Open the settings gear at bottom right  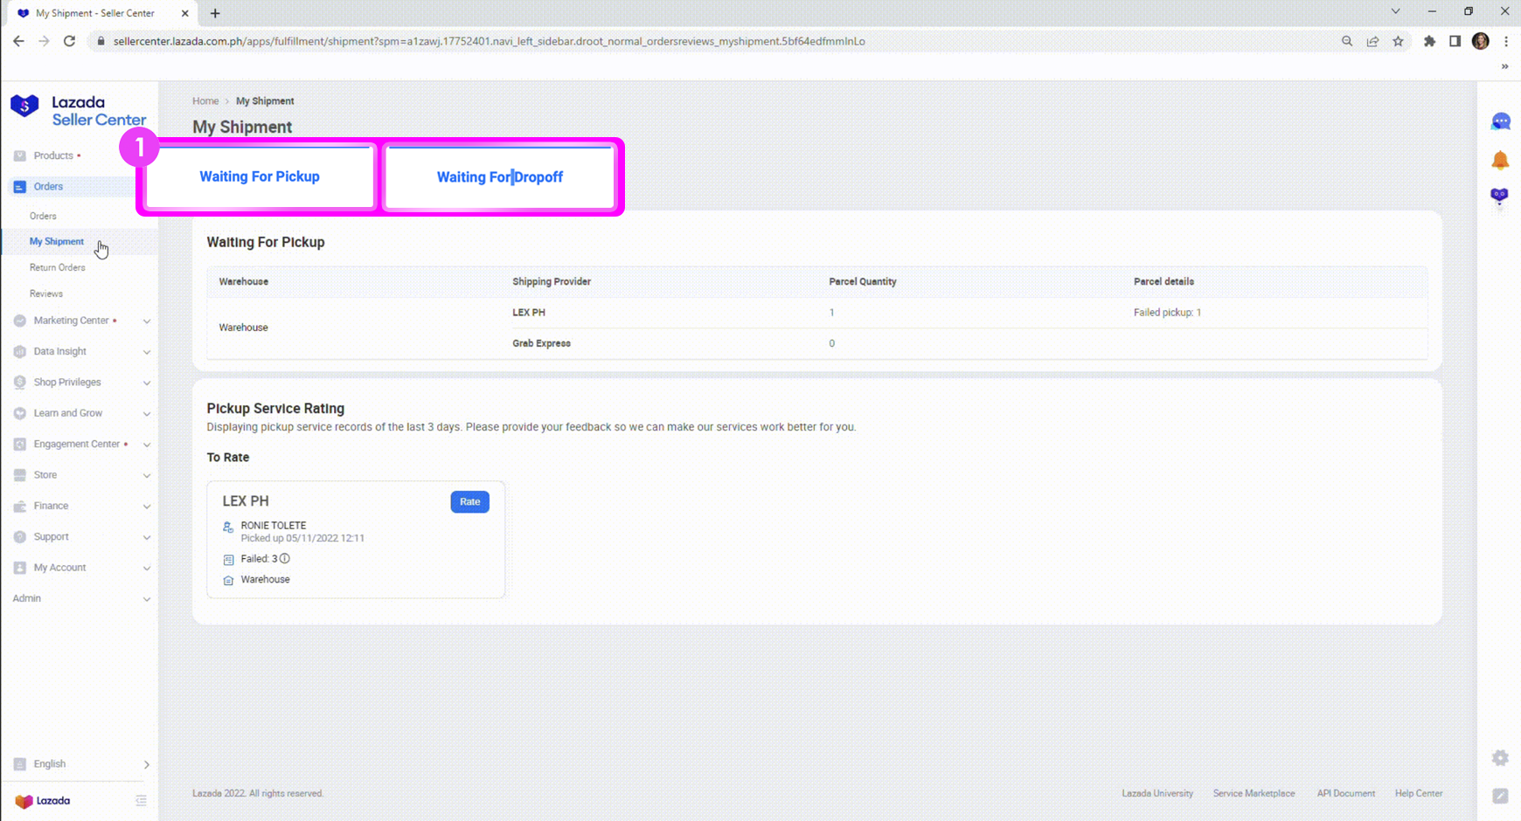click(1501, 758)
